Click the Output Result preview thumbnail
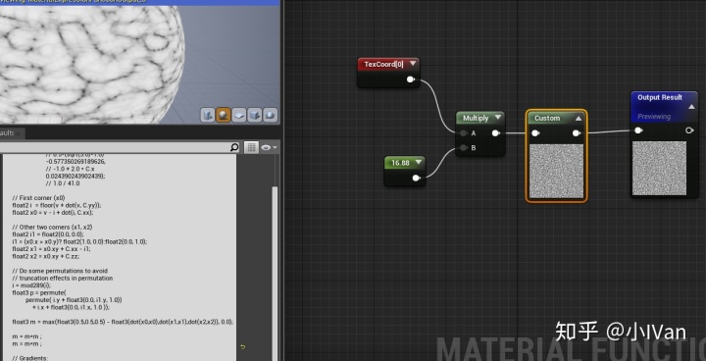Viewport: 706px width, 361px height. pyautogui.click(x=659, y=168)
